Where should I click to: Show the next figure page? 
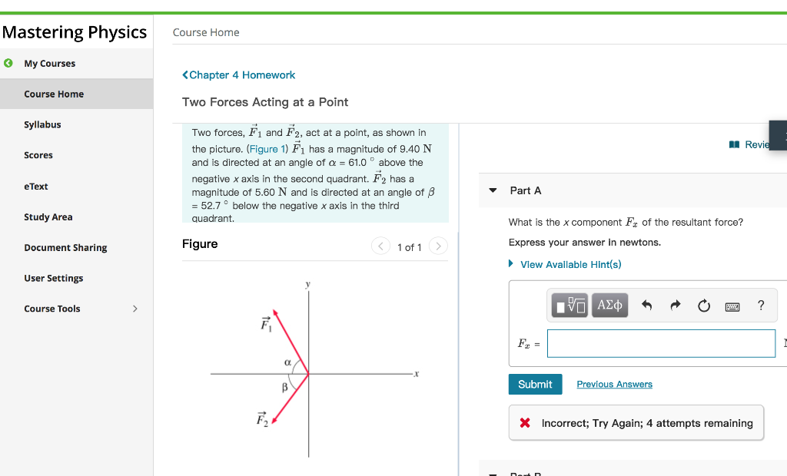(x=438, y=246)
